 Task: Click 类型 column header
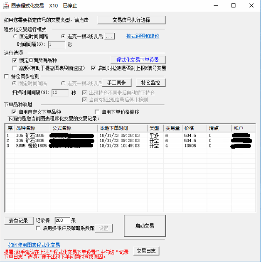[155, 128]
